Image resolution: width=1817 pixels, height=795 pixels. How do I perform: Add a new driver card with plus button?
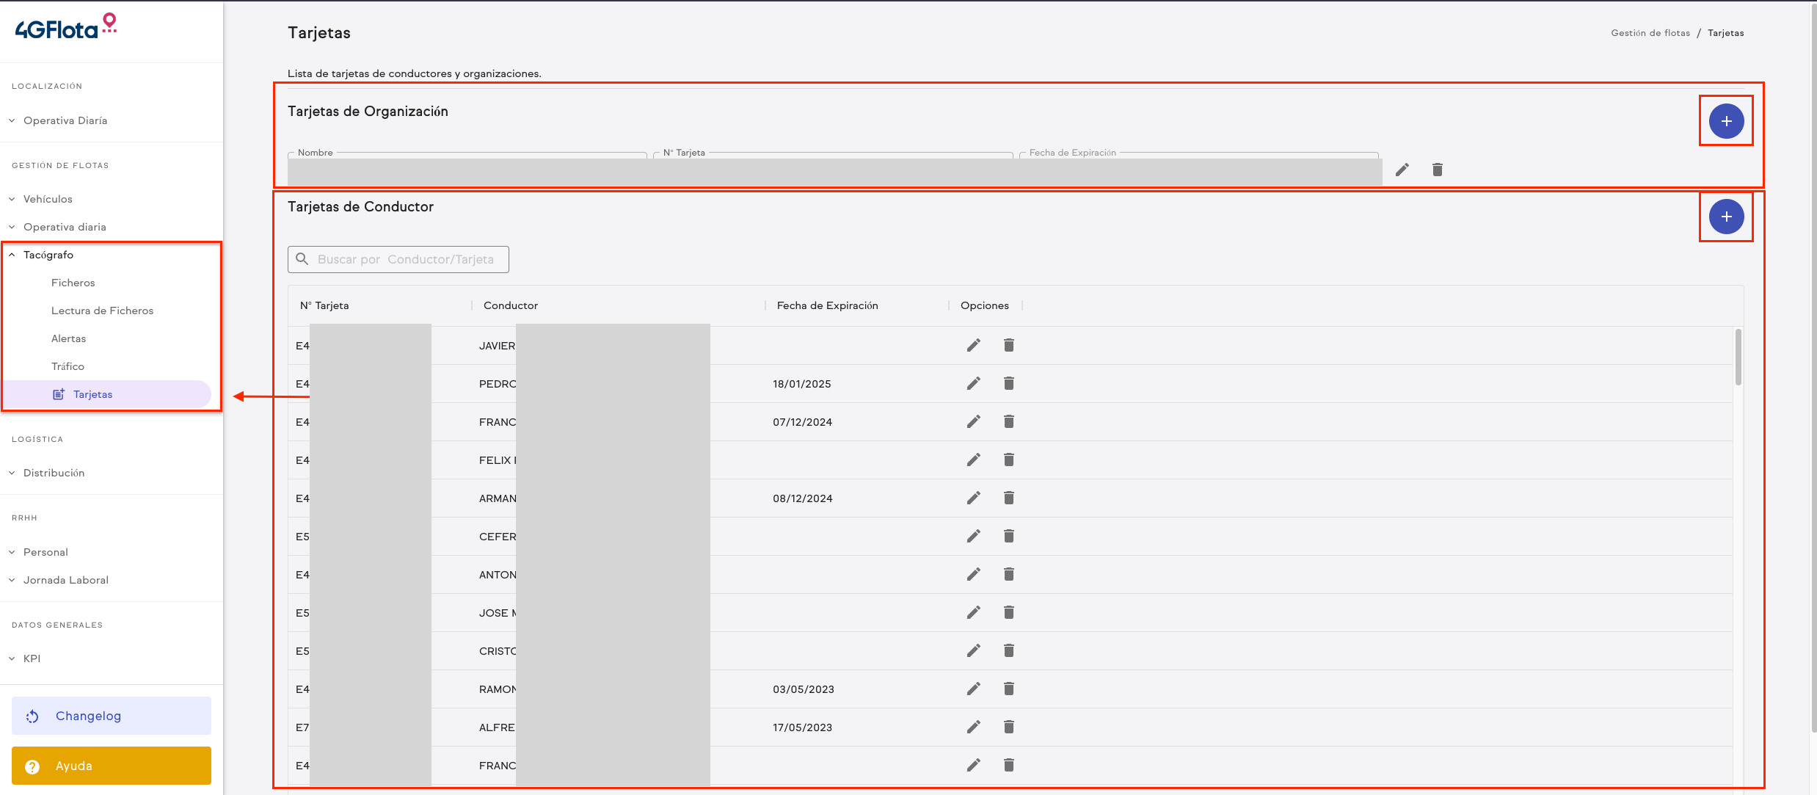coord(1726,217)
